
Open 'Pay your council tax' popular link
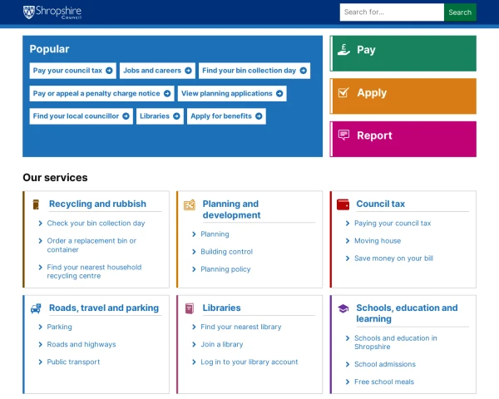[72, 71]
